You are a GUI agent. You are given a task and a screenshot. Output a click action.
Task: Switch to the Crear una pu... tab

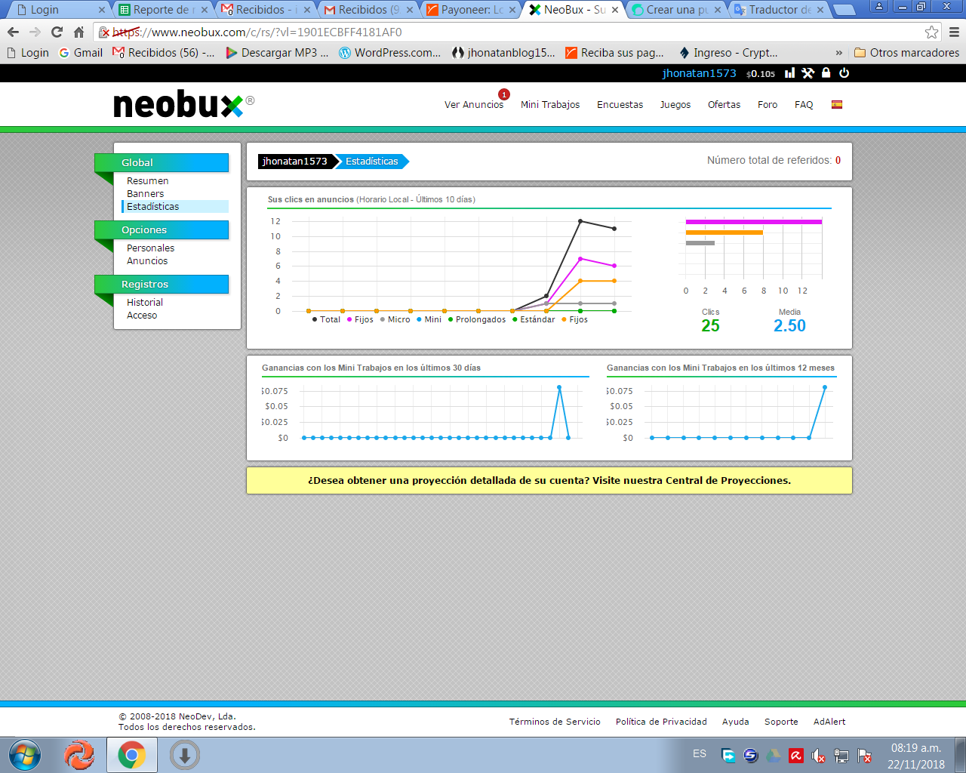[x=676, y=10]
